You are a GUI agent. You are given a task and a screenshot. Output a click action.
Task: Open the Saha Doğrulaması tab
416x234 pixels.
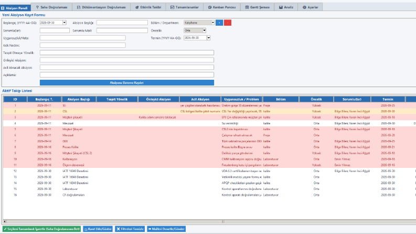coord(51,7)
